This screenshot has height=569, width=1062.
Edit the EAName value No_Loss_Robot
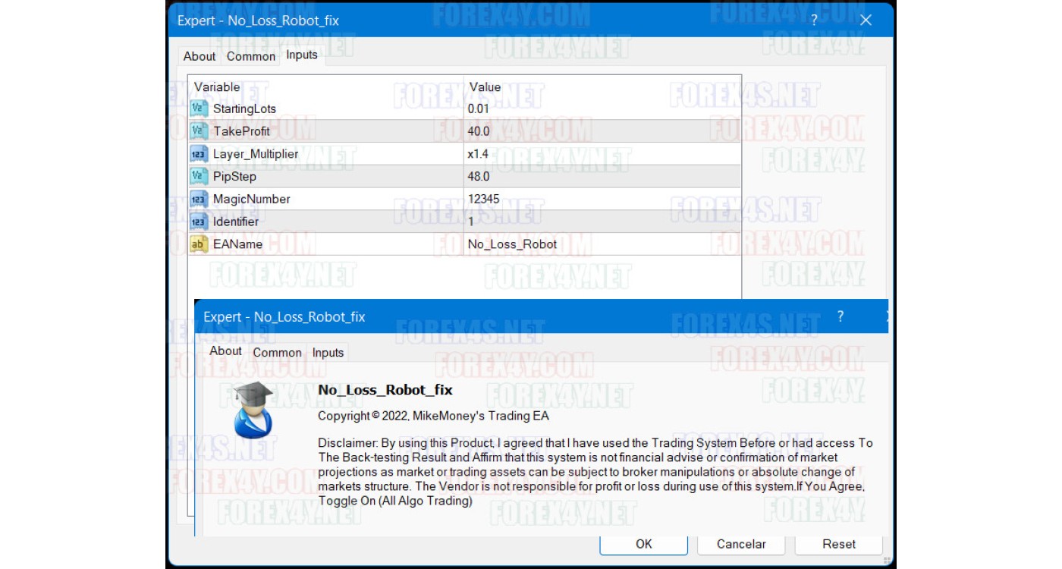[x=512, y=244]
